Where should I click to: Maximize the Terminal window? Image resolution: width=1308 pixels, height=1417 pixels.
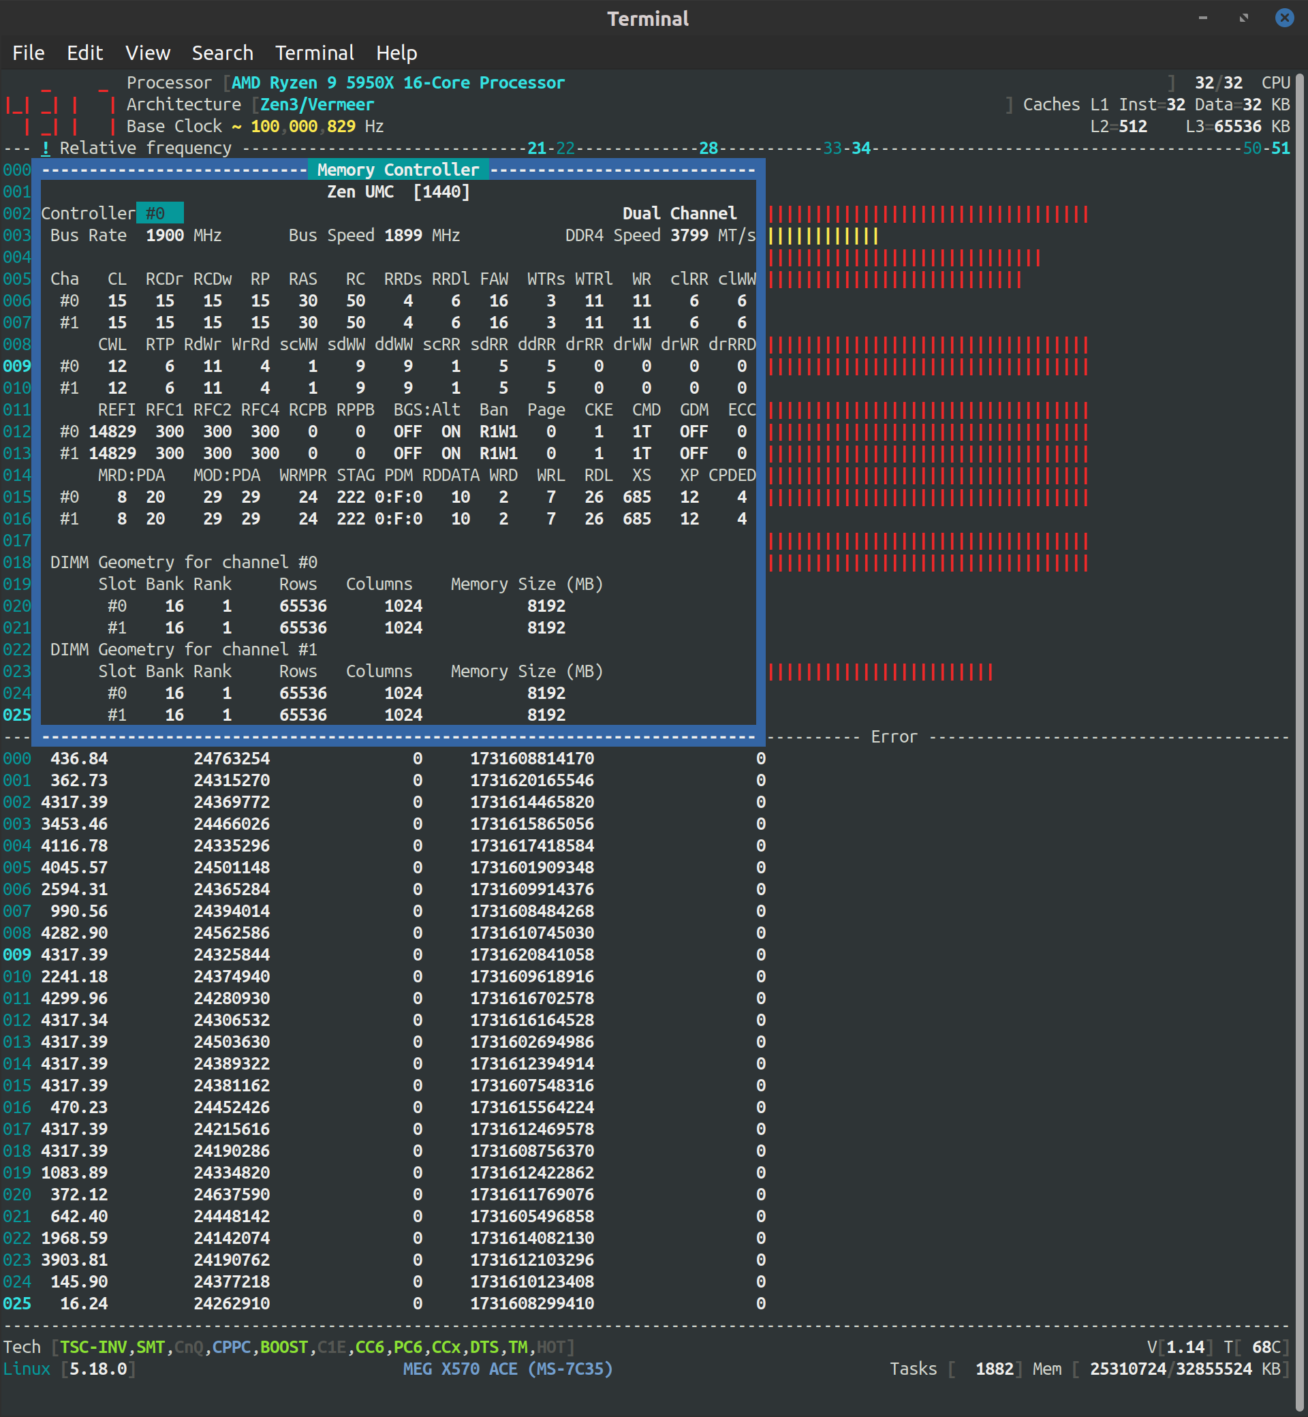1243,18
